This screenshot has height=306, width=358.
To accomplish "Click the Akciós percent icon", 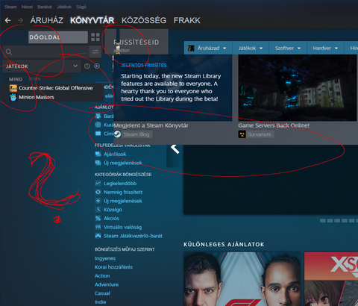I will (x=98, y=218).
